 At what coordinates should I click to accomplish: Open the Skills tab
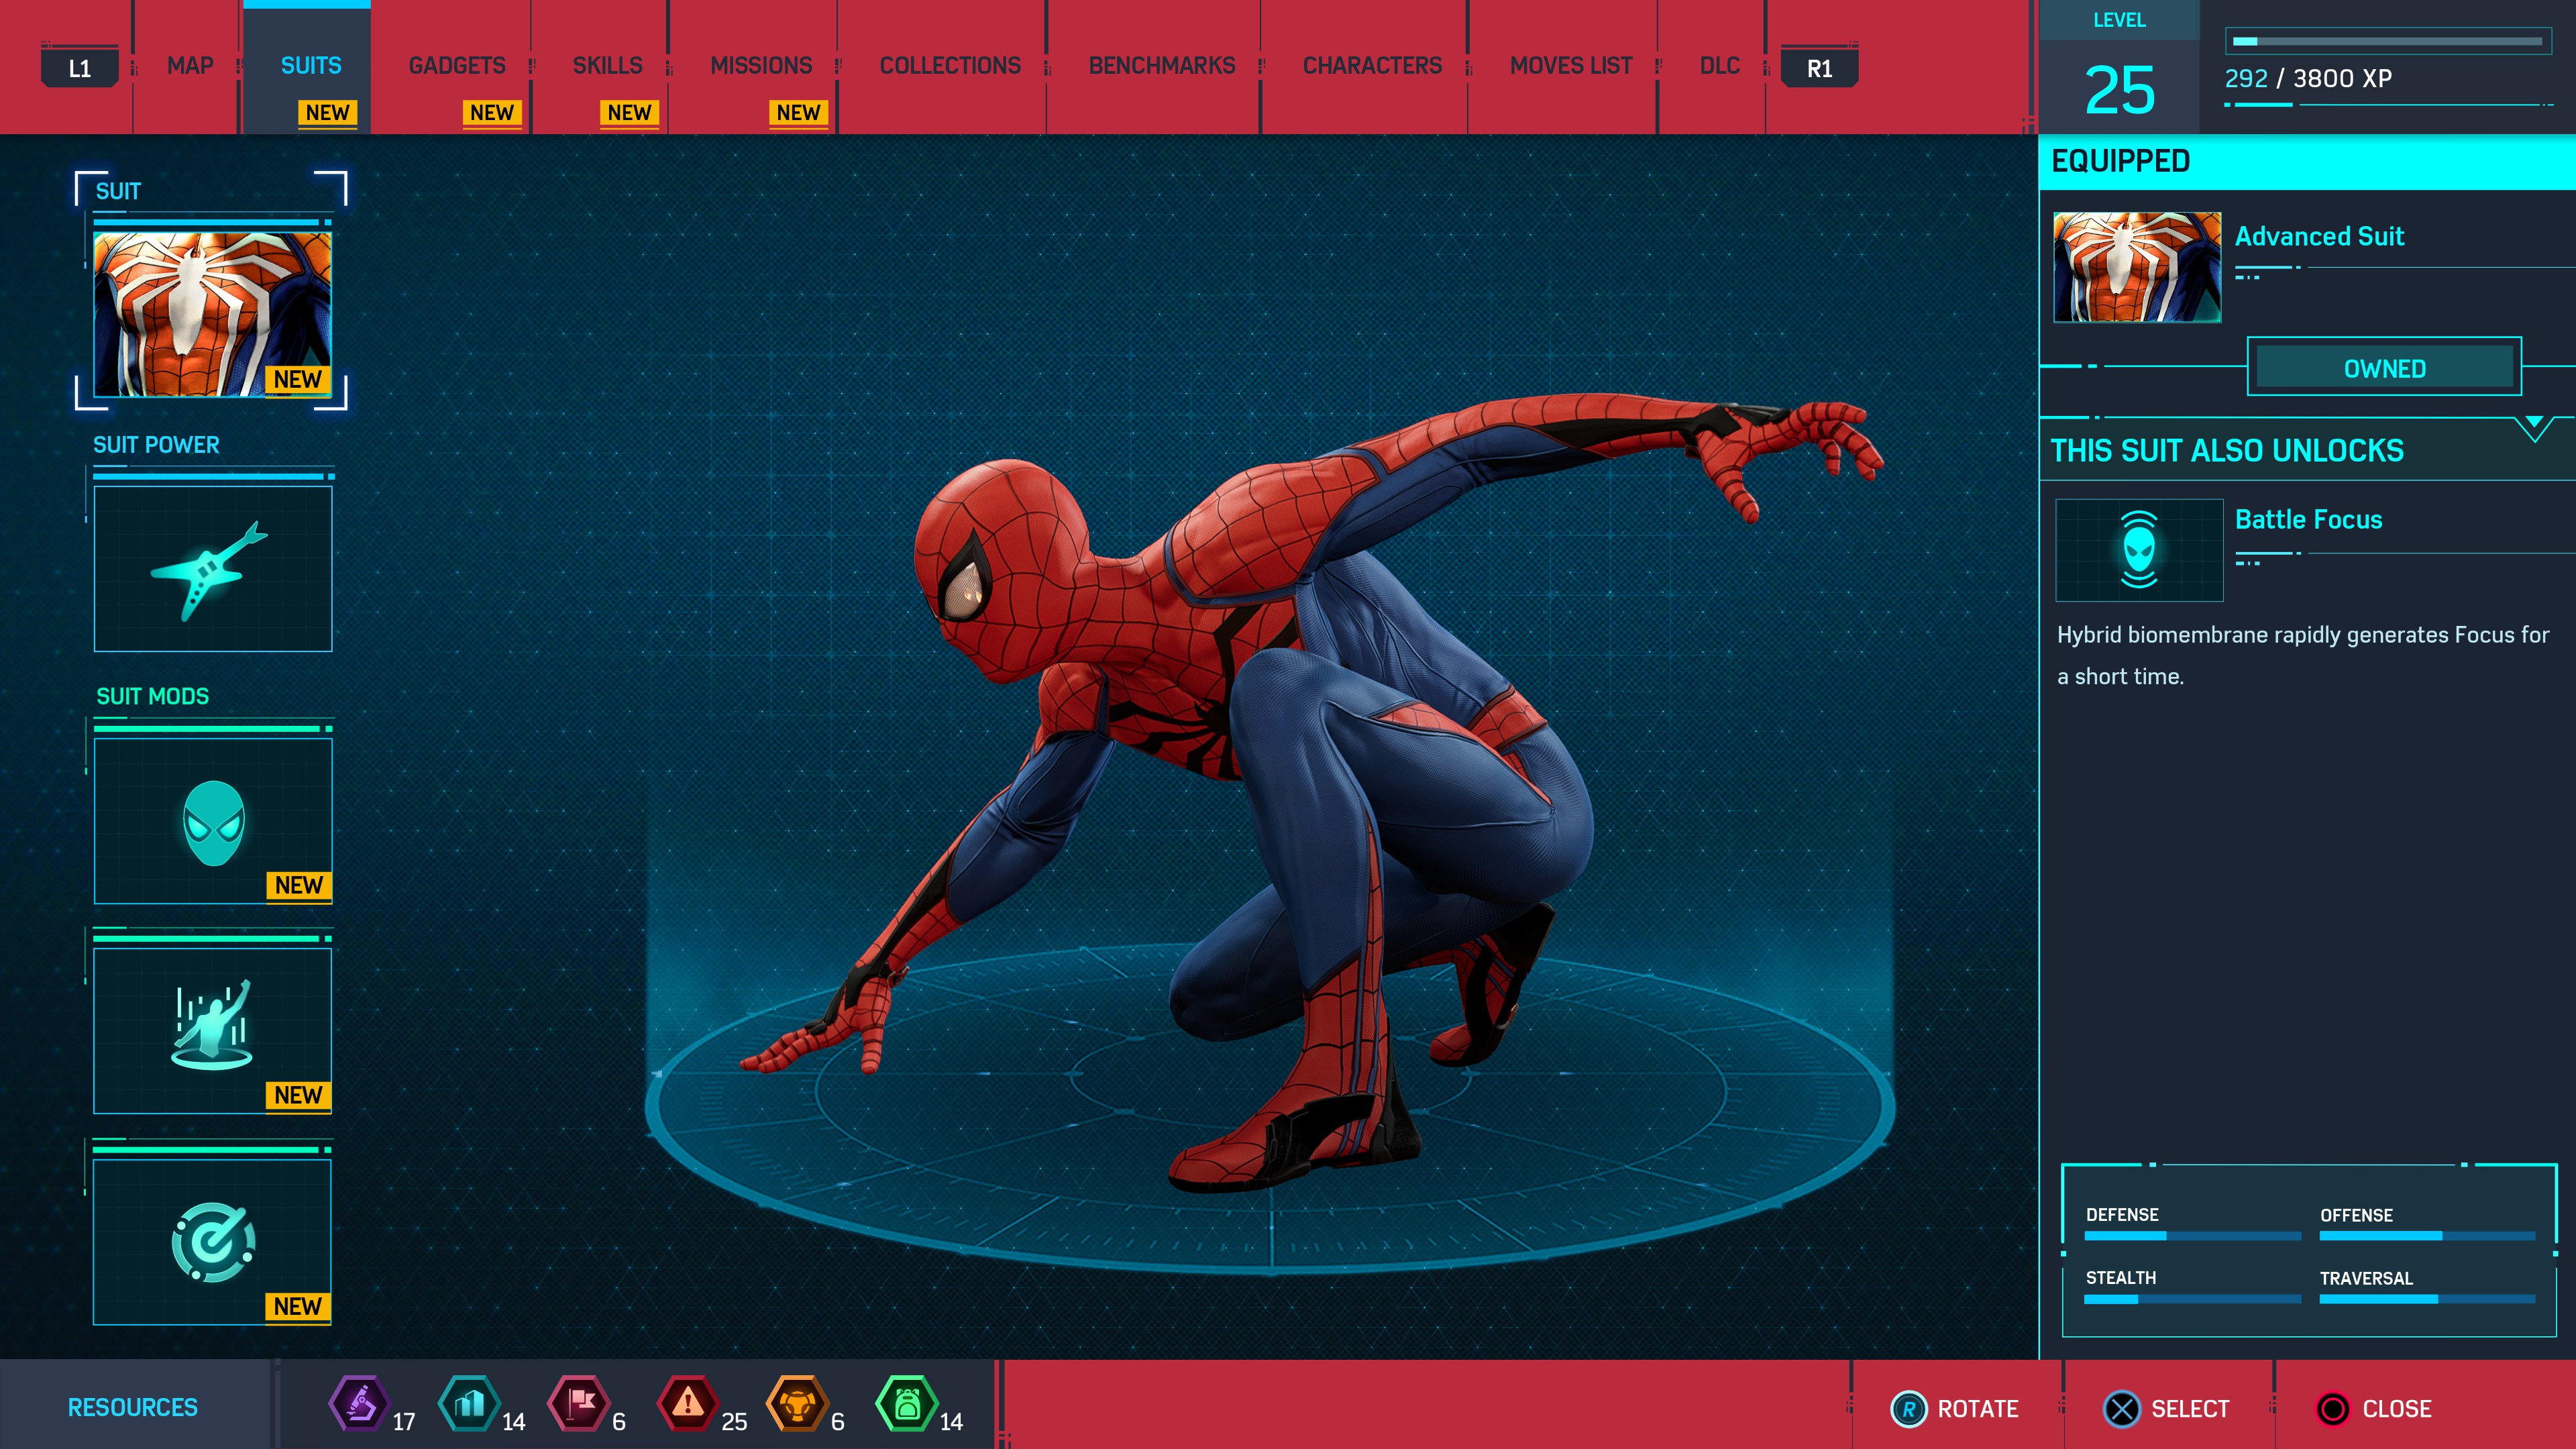point(607,66)
